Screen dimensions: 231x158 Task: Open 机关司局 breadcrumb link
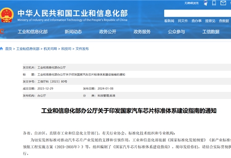(50, 49)
